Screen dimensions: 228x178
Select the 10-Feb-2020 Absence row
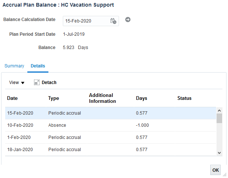point(110,125)
